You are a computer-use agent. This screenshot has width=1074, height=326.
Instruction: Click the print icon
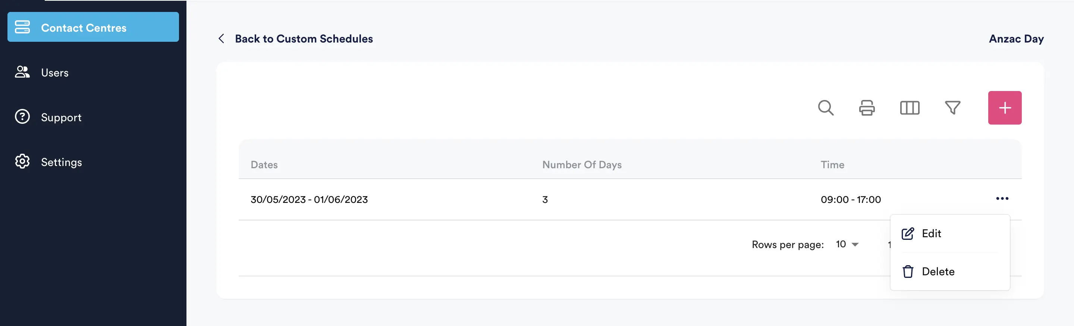(x=867, y=107)
